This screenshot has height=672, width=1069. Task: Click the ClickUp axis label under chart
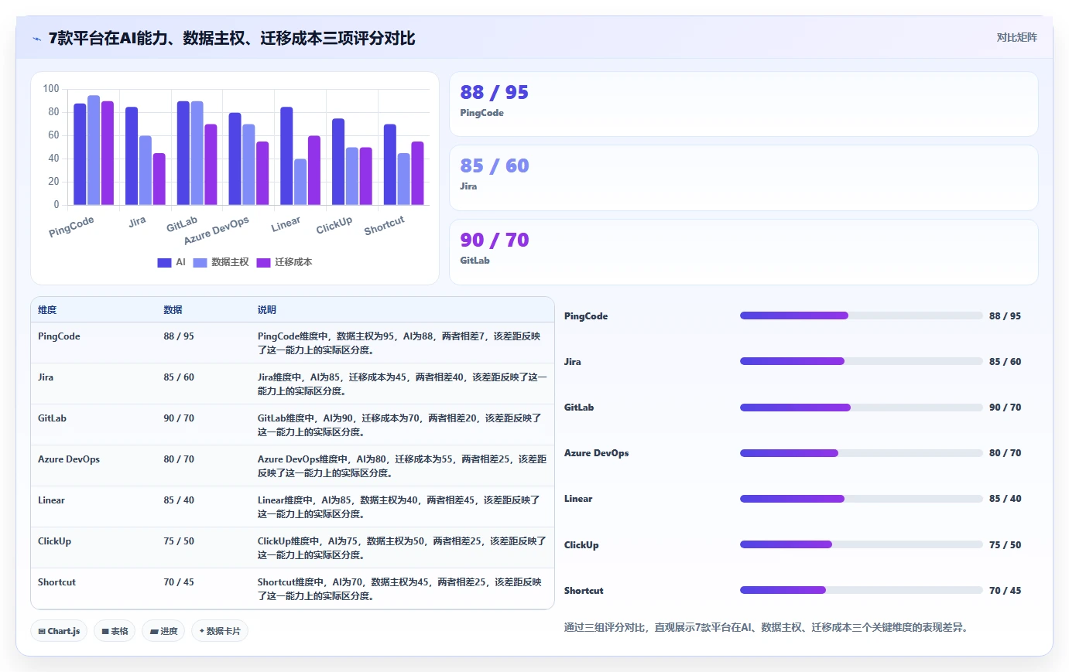coord(334,225)
